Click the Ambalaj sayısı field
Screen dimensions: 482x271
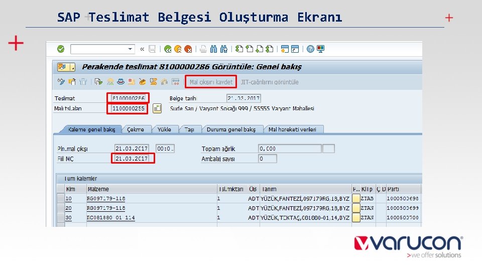click(x=268, y=159)
